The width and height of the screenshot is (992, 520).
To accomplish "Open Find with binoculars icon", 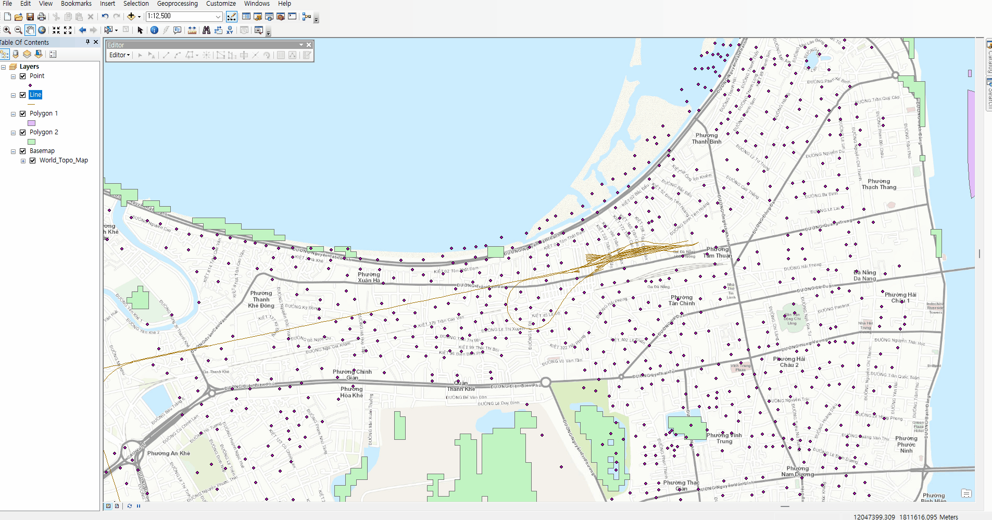I will (206, 30).
